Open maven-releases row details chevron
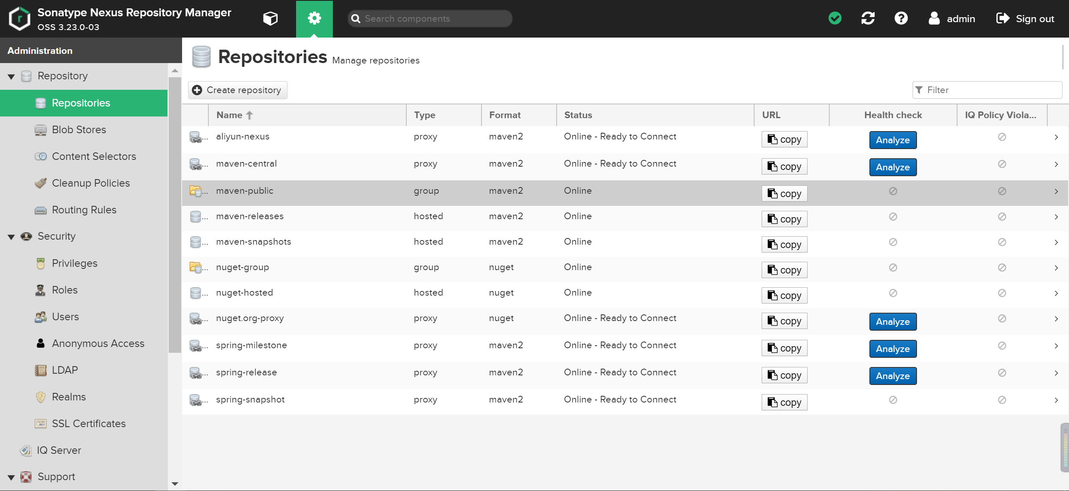The image size is (1069, 491). coord(1056,217)
